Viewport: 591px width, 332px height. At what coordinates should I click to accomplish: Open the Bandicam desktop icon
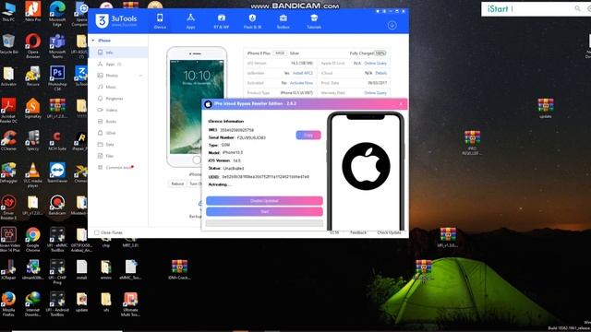click(x=57, y=205)
